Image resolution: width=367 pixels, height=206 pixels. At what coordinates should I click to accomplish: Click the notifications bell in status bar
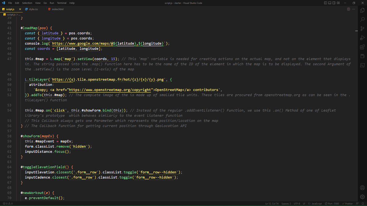363,204
